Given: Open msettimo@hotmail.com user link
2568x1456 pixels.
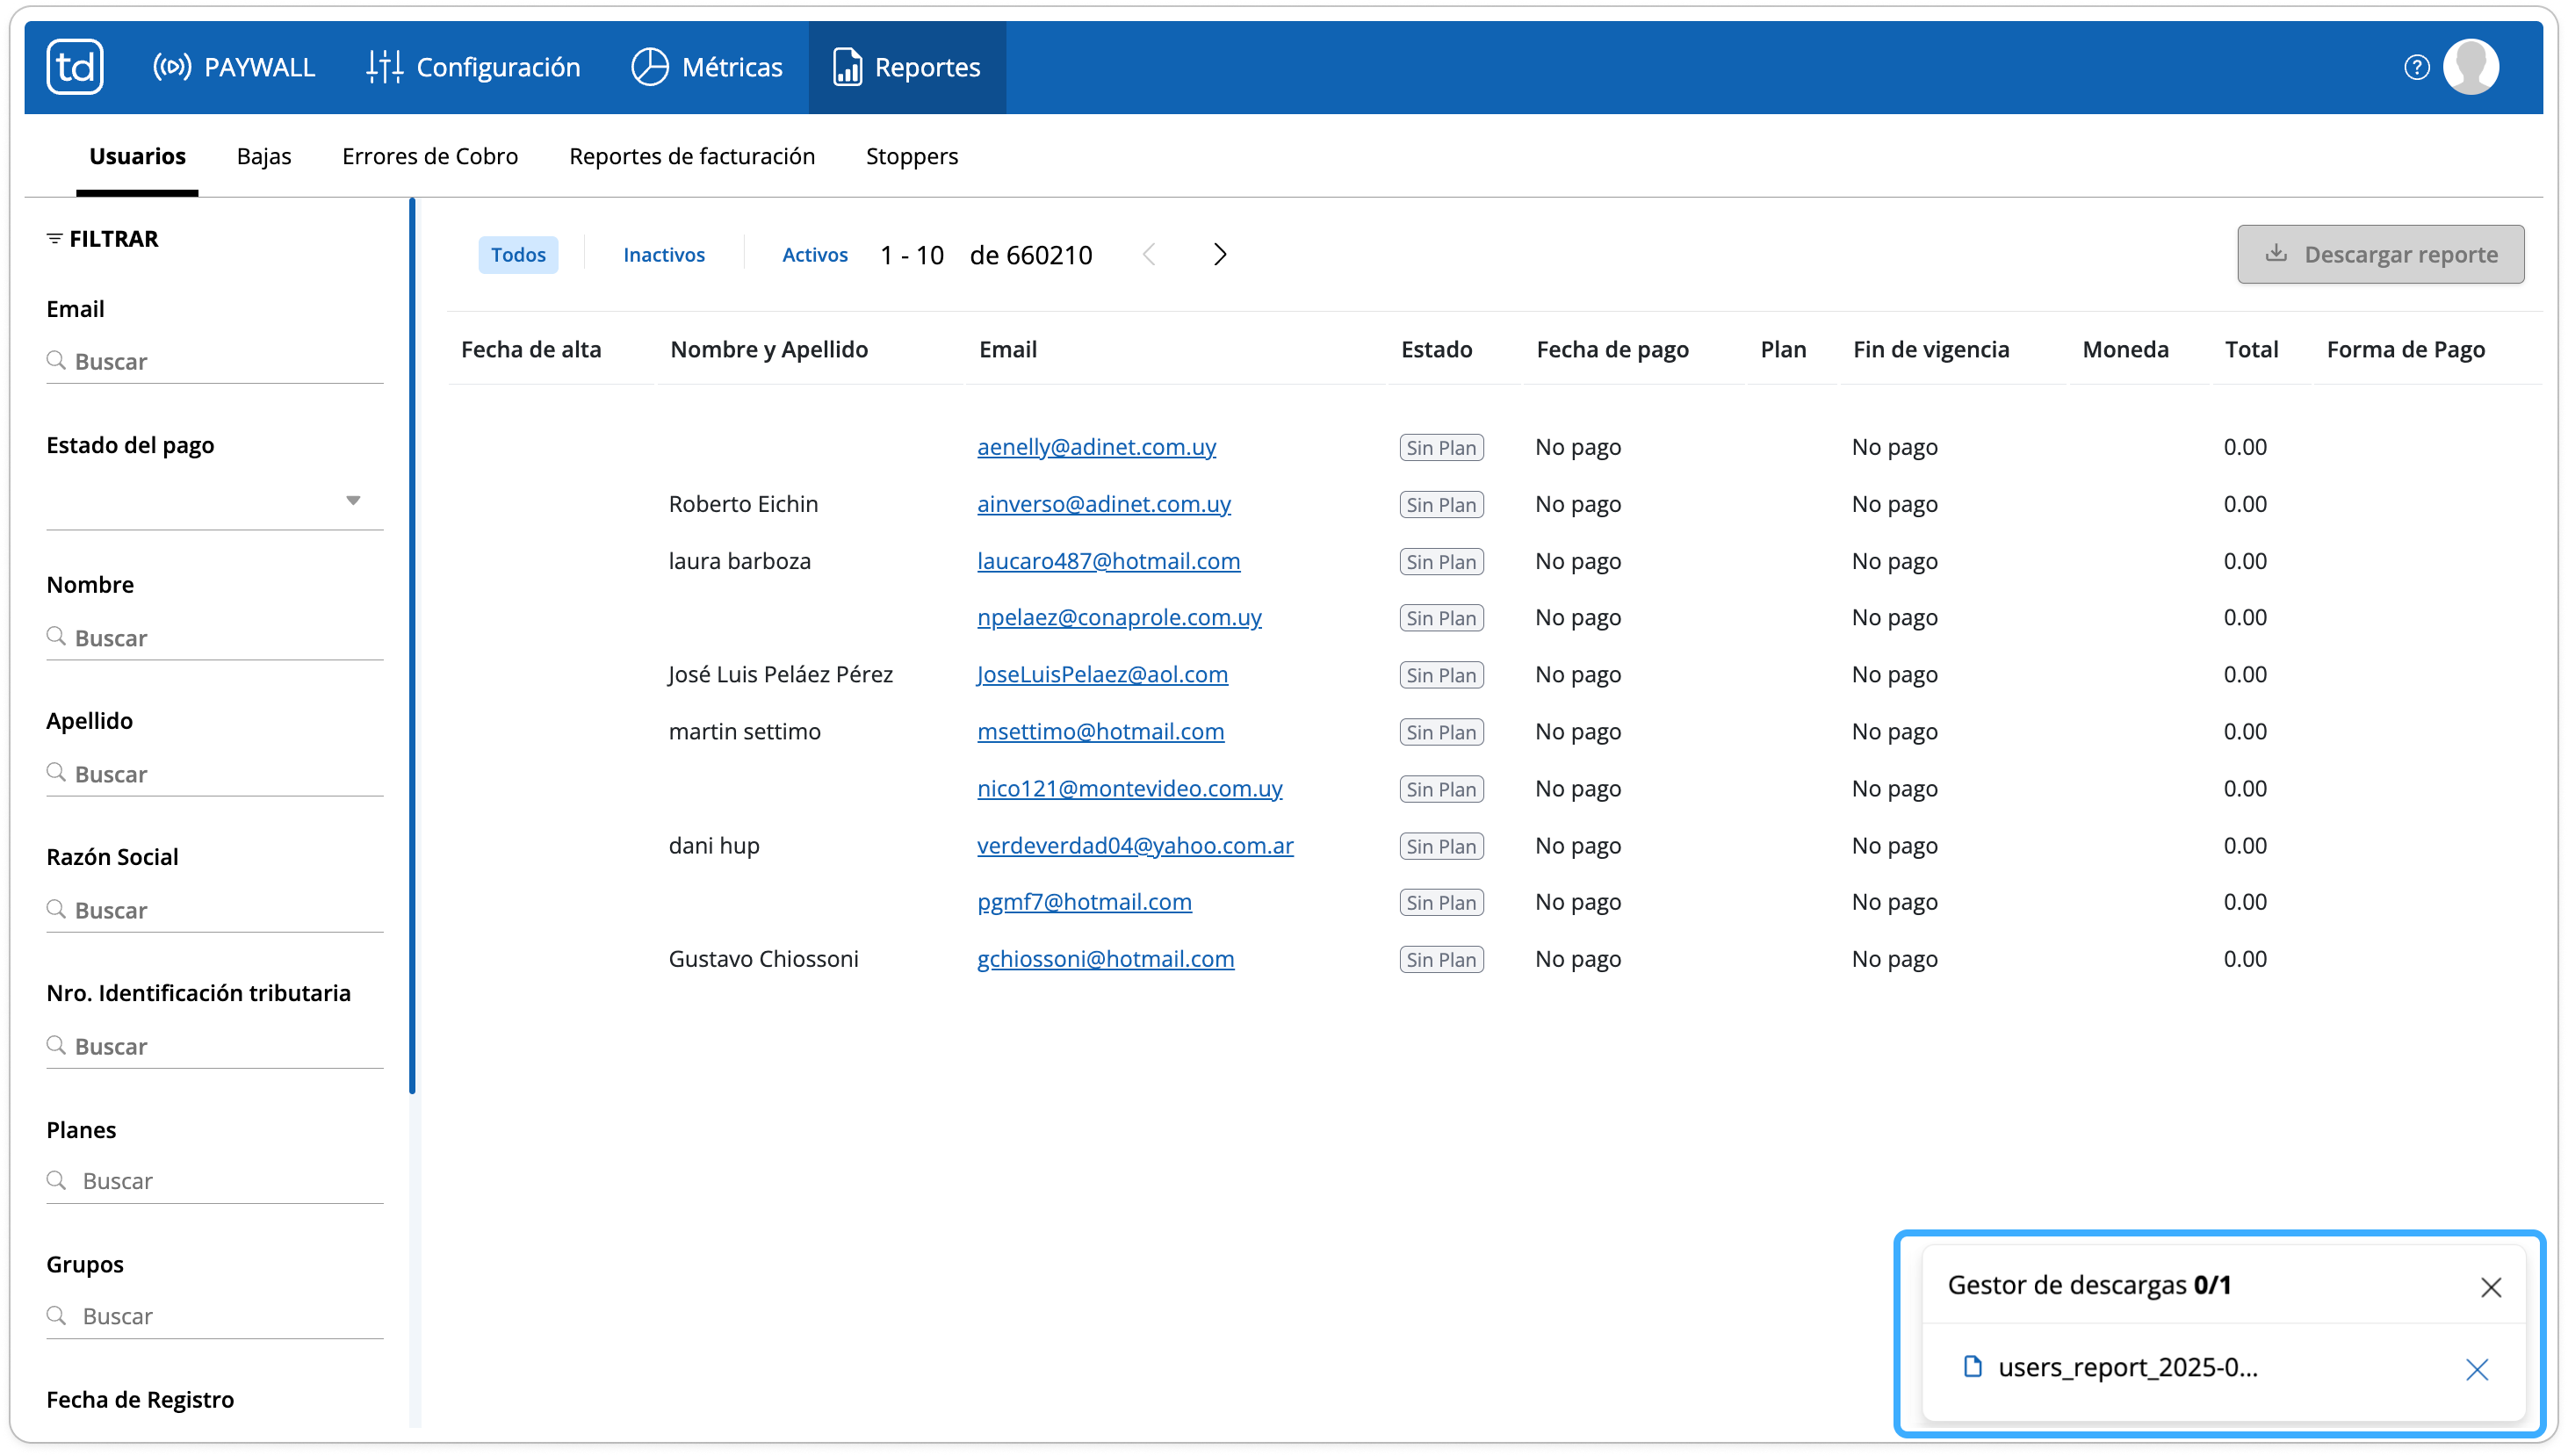Looking at the screenshot, I should coord(1100,731).
